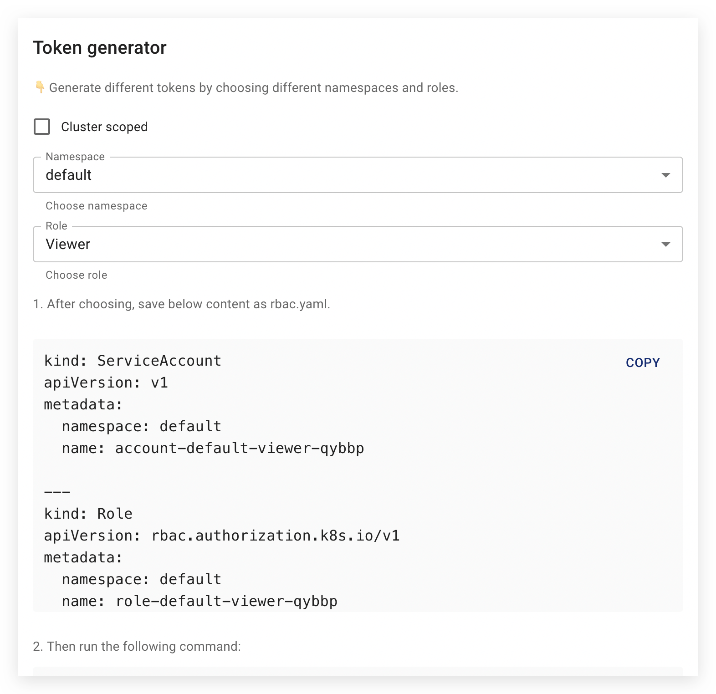Click the Namespace dropdown arrow

click(x=665, y=174)
